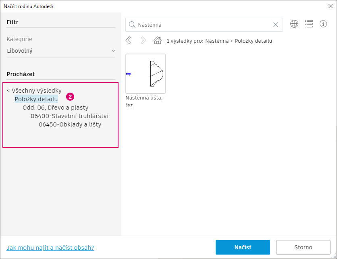The image size is (337, 259).
Task: Click the Načíst button
Action: (243, 247)
